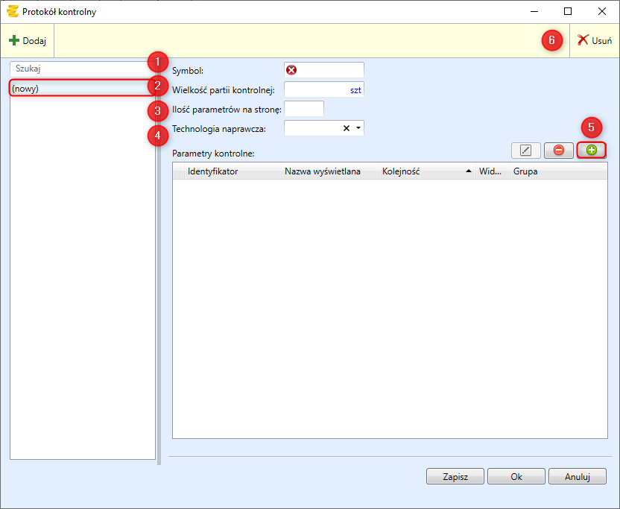The image size is (620, 509).
Task: Click the red error icon in Symbol field
Action: 291,70
